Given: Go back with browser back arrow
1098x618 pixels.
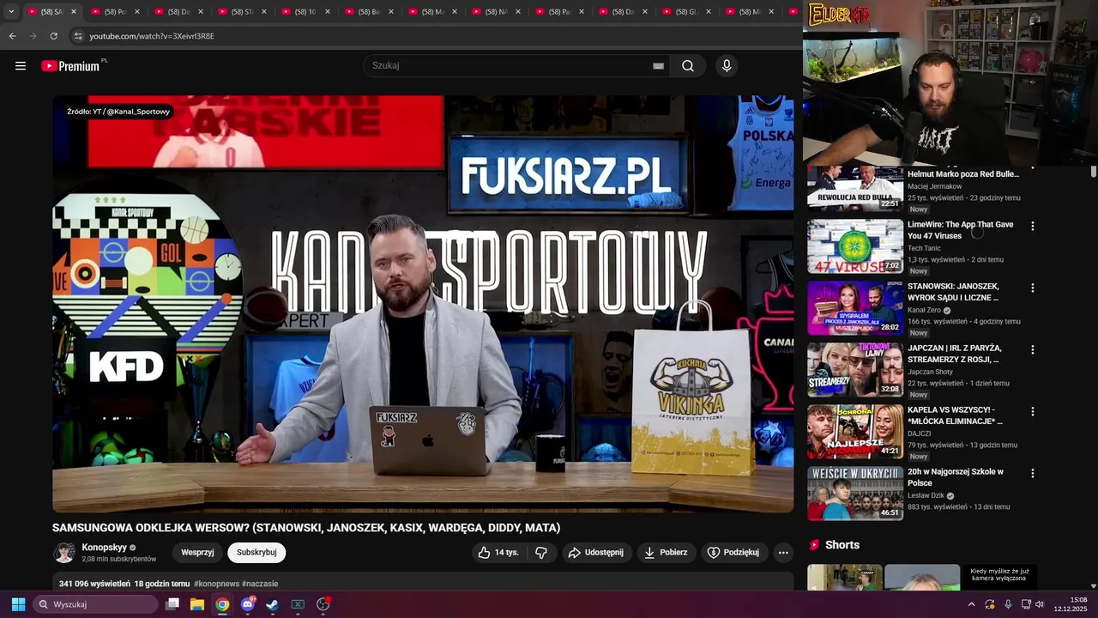Looking at the screenshot, I should coord(12,36).
